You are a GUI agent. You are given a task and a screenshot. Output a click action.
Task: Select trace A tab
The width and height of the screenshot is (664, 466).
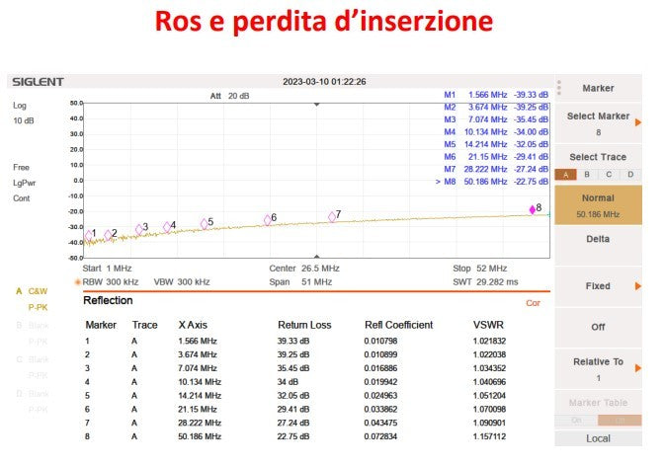click(x=564, y=175)
